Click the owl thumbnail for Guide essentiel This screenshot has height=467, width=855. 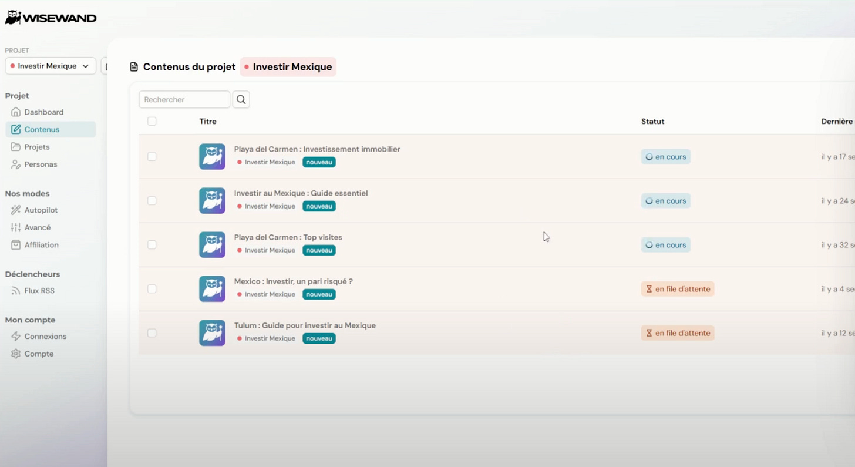coord(212,201)
